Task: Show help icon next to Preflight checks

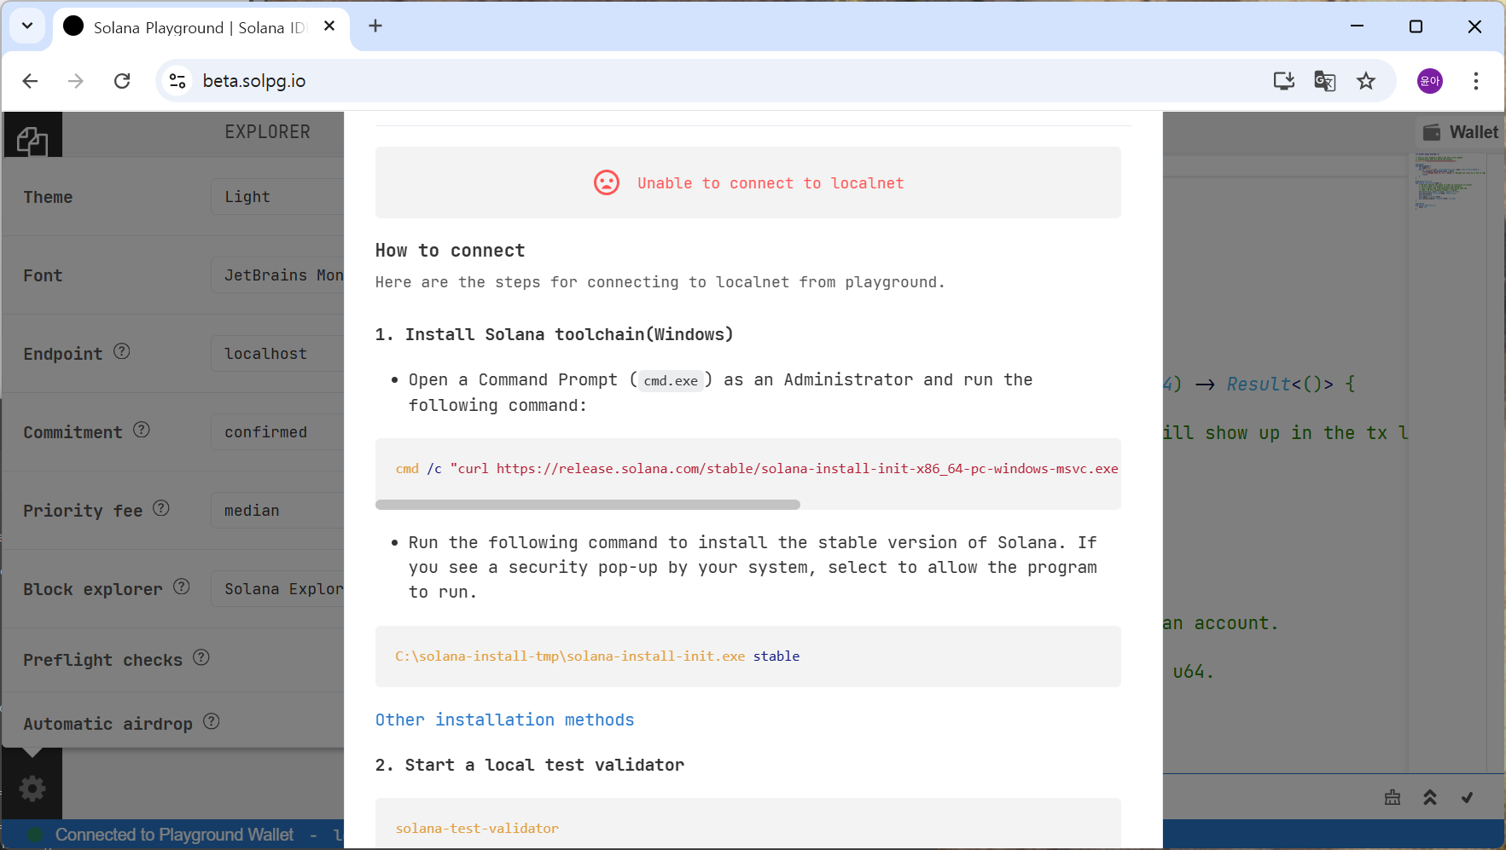Action: point(201,657)
